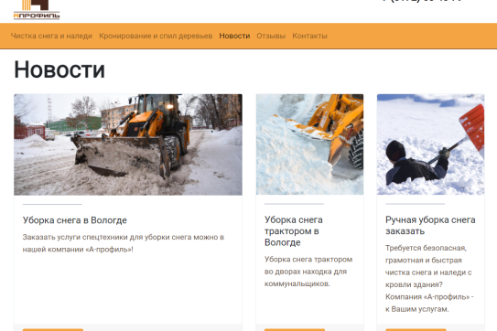Open article Уборка снега трактором в Вологде

pyautogui.click(x=294, y=231)
